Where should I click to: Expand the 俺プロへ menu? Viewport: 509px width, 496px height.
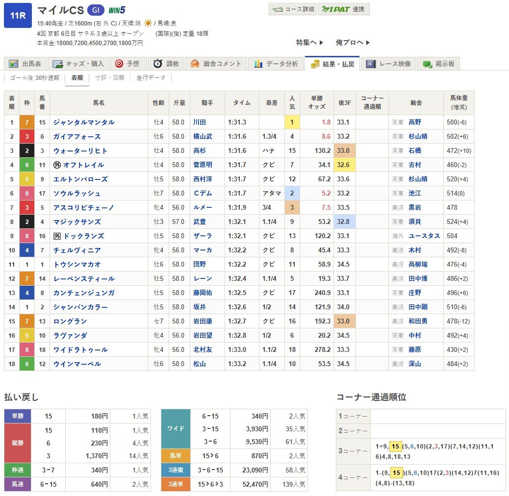click(x=353, y=43)
